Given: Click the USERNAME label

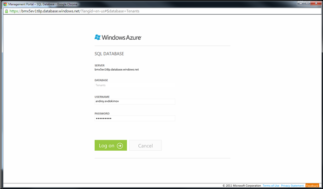Looking at the screenshot, I should pyautogui.click(x=102, y=97).
